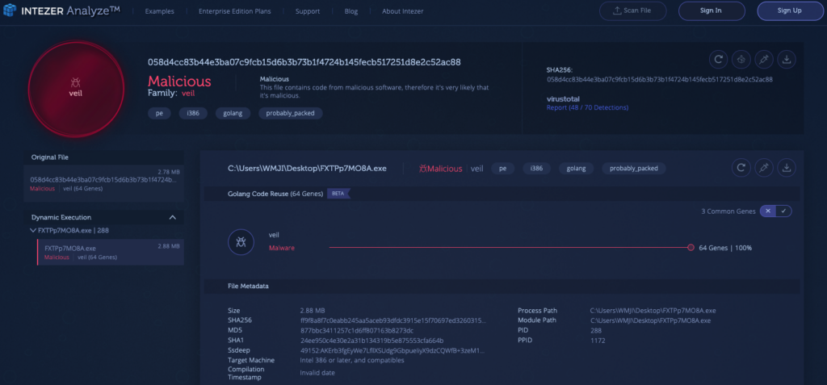Click the veil bug icon under Golang Code Reuse
827x385 pixels.
click(241, 241)
